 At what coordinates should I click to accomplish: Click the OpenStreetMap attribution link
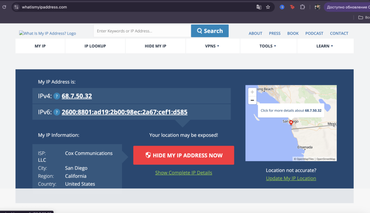pos(326,159)
